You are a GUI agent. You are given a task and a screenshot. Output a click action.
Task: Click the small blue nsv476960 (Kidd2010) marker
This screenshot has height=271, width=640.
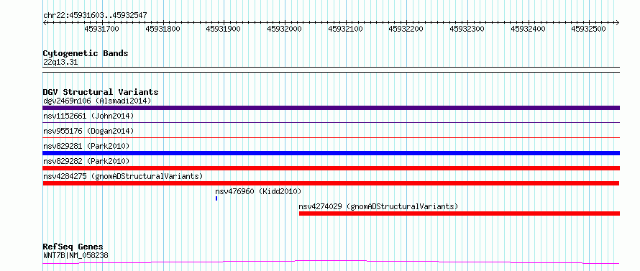click(x=216, y=198)
